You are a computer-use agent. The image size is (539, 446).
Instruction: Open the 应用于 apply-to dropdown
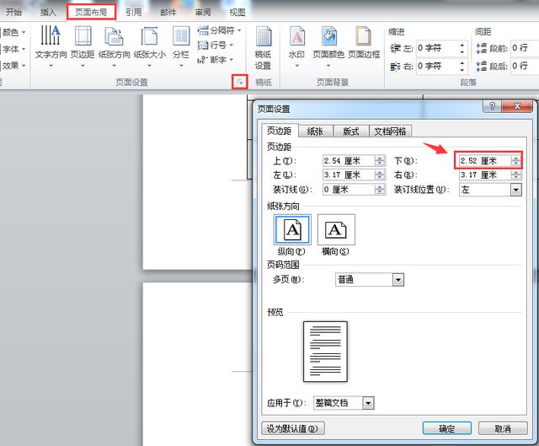[x=344, y=403]
